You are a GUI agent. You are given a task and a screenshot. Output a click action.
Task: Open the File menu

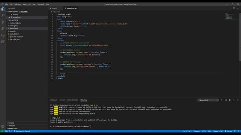[6, 4]
